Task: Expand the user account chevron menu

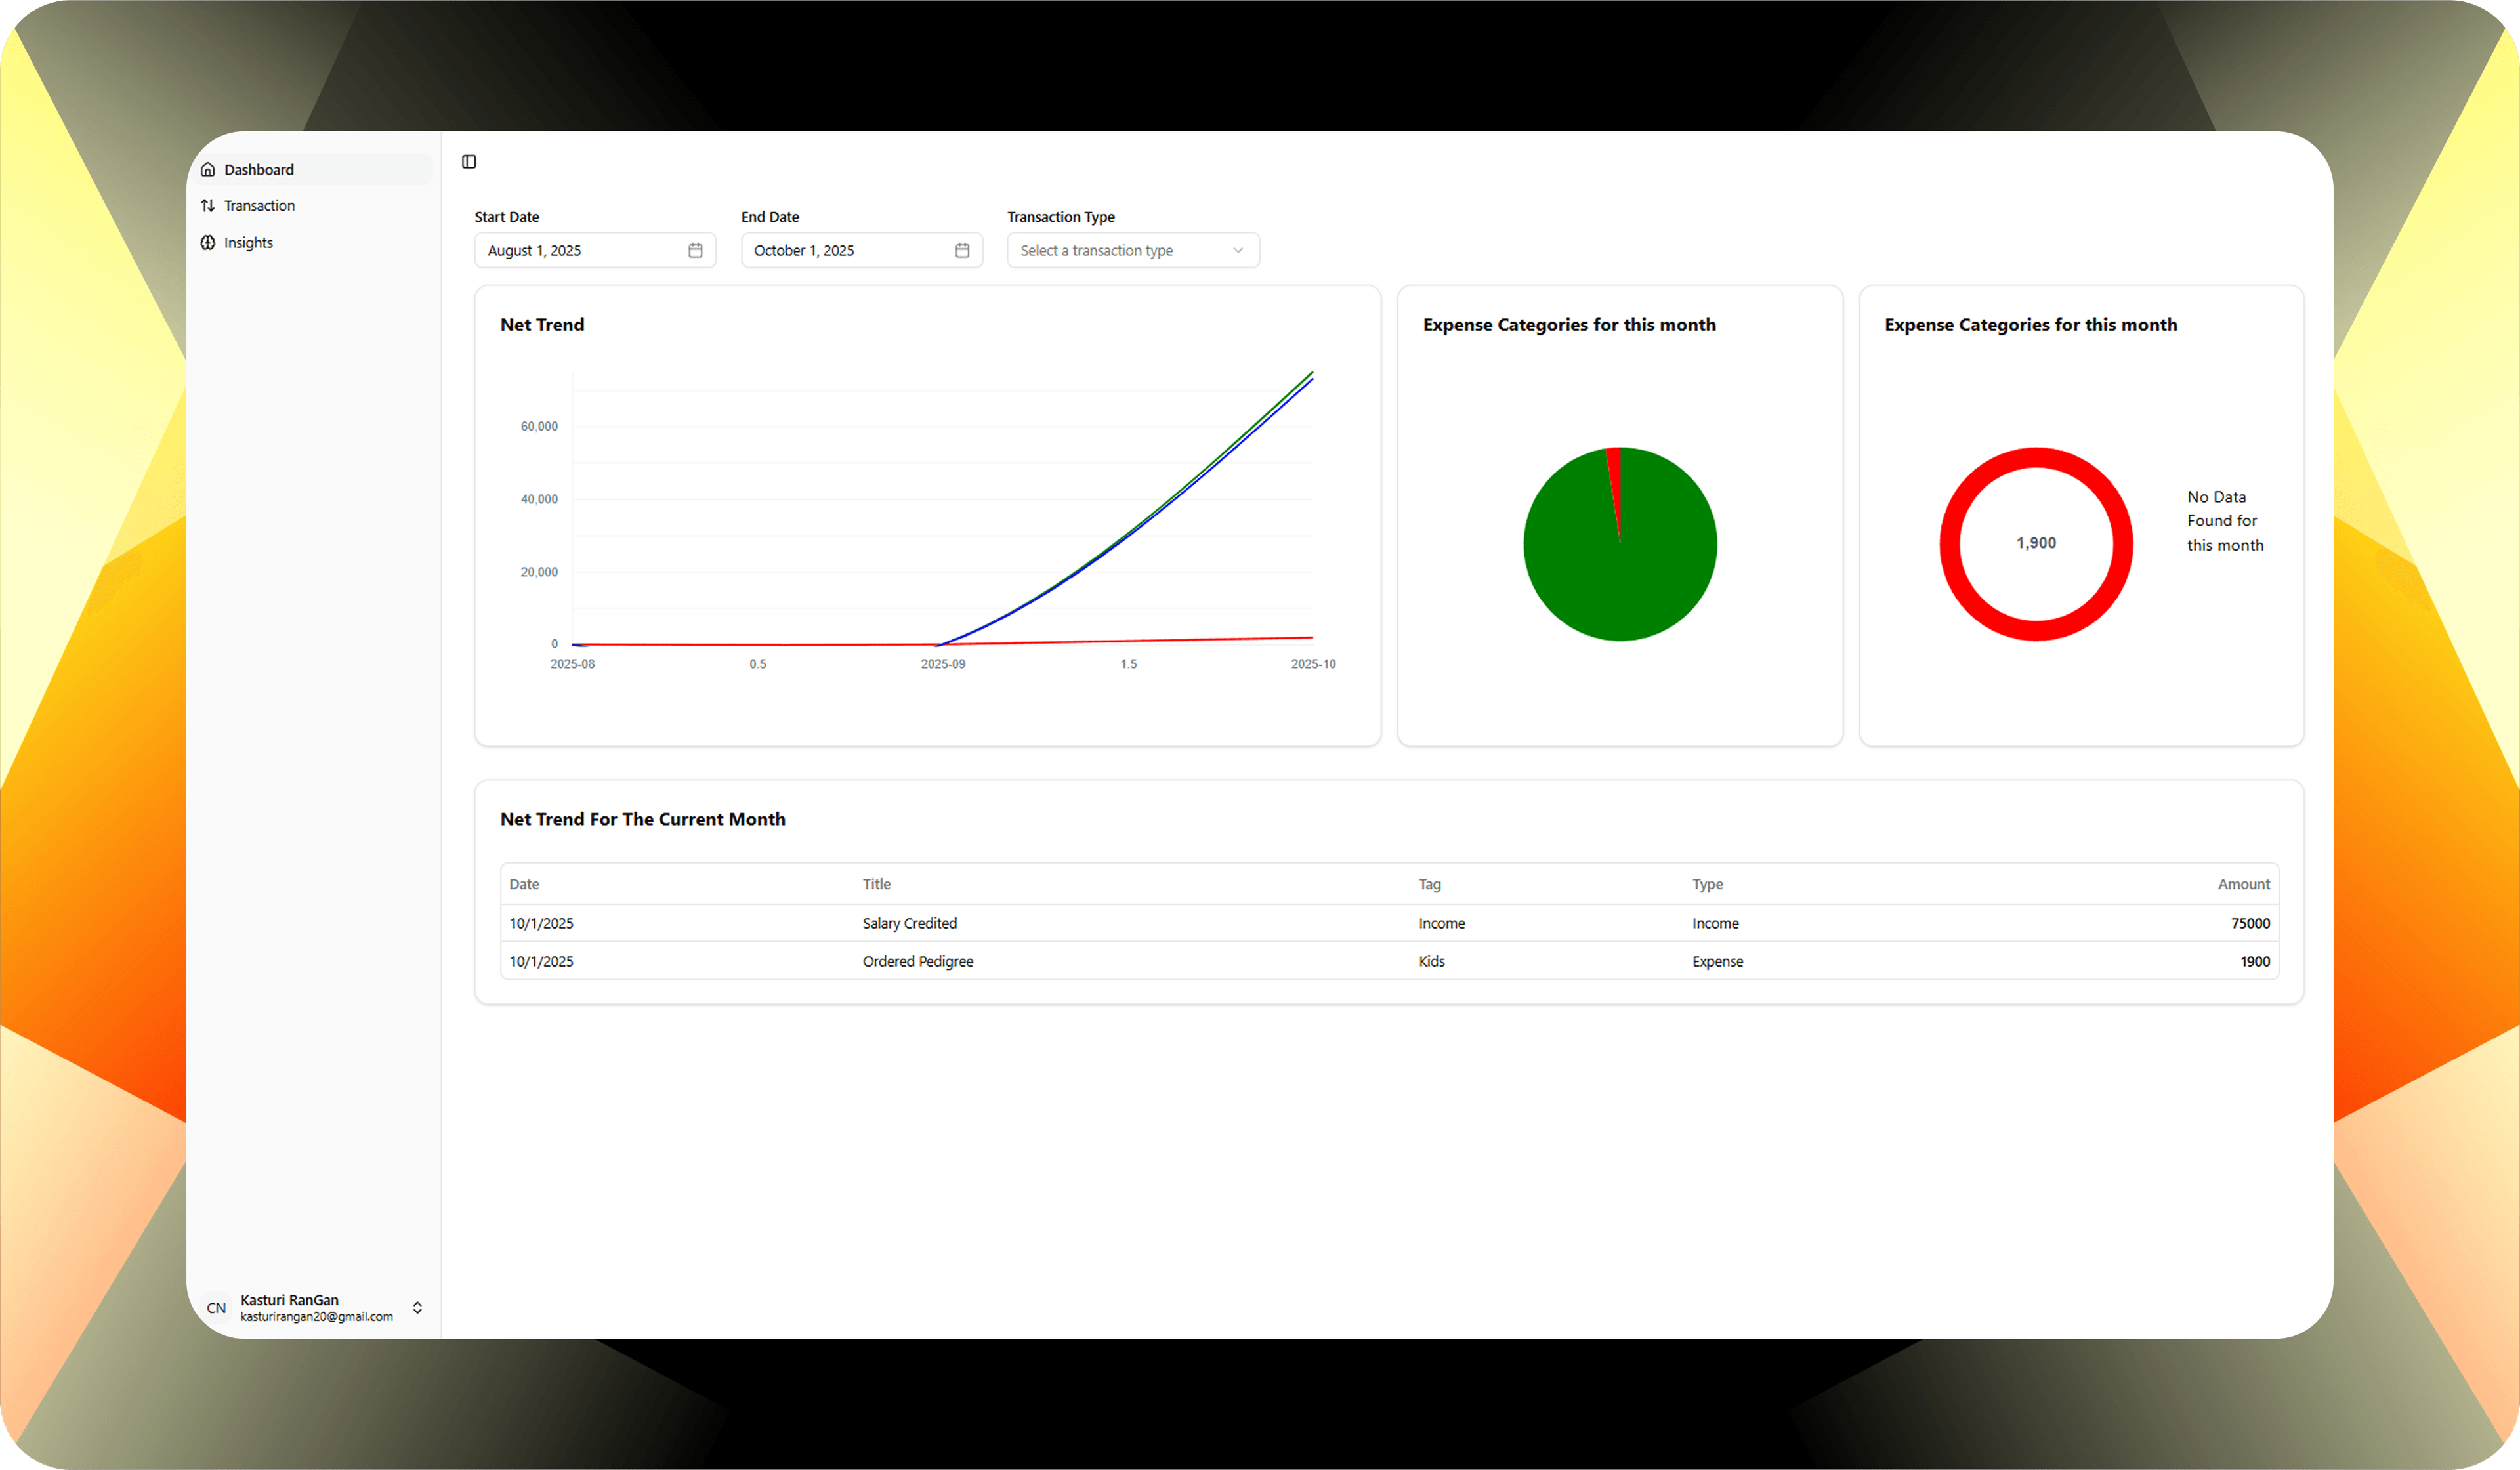Action: 417,1308
